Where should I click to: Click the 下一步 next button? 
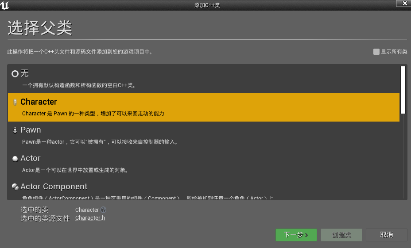pos(296,235)
